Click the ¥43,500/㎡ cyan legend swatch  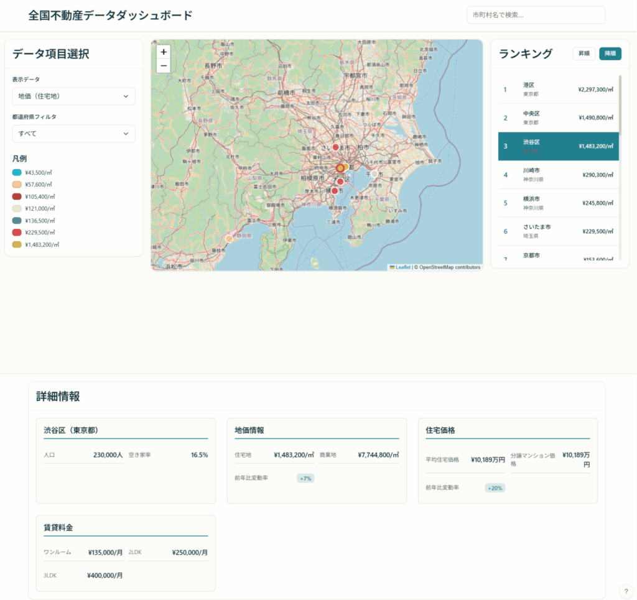coord(17,172)
